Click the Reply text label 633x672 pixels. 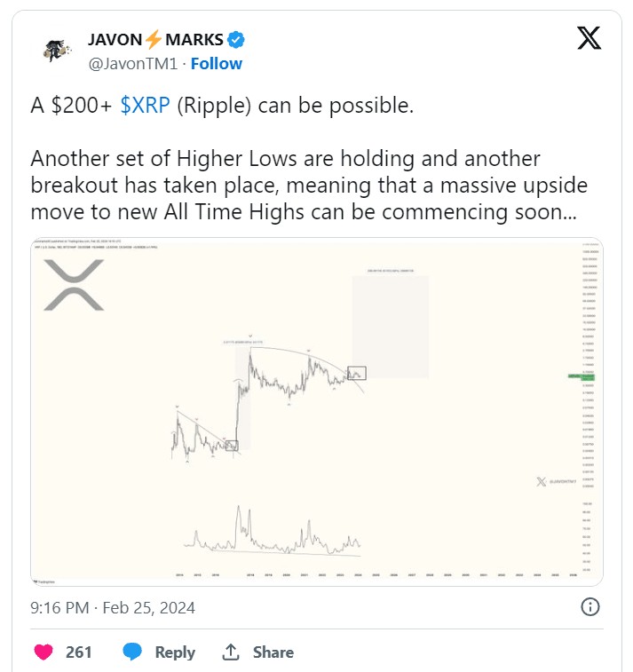175,652
